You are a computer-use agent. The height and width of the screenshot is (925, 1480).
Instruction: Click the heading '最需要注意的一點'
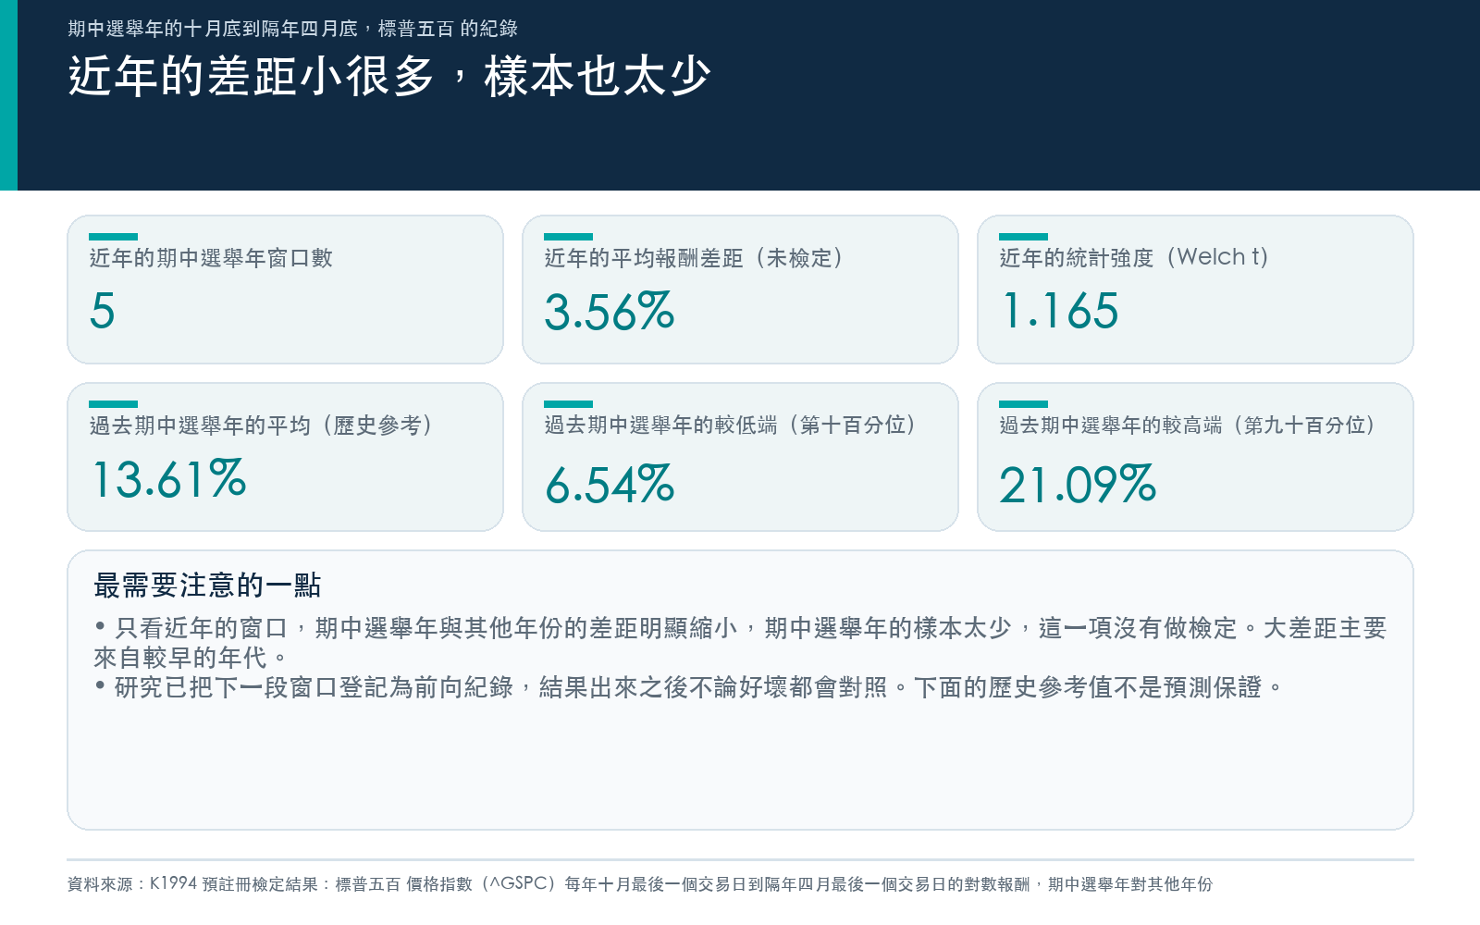[x=207, y=586]
